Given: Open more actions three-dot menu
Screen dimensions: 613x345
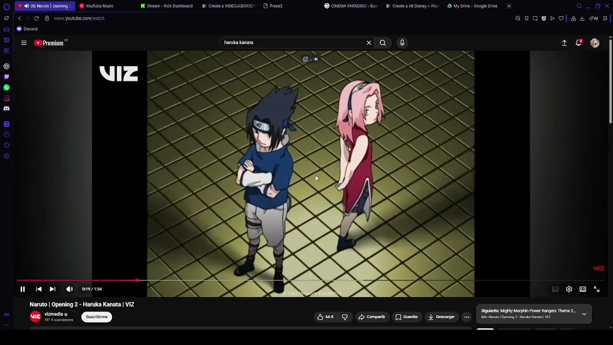Looking at the screenshot, I should pyautogui.click(x=466, y=317).
